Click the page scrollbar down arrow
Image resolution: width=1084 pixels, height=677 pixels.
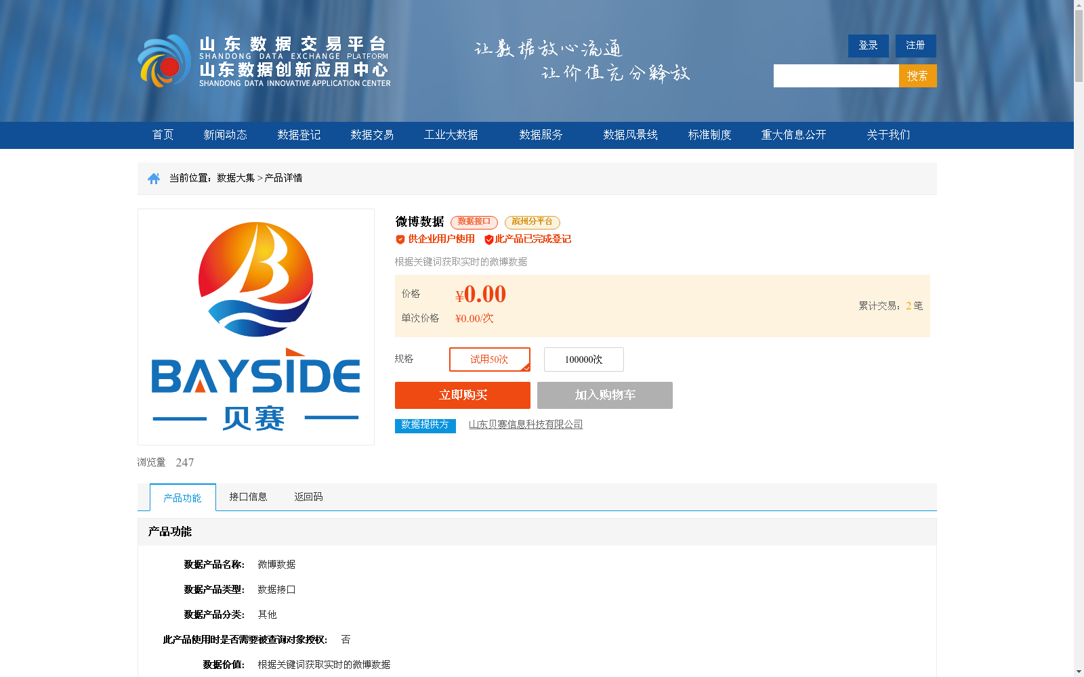point(1079,672)
